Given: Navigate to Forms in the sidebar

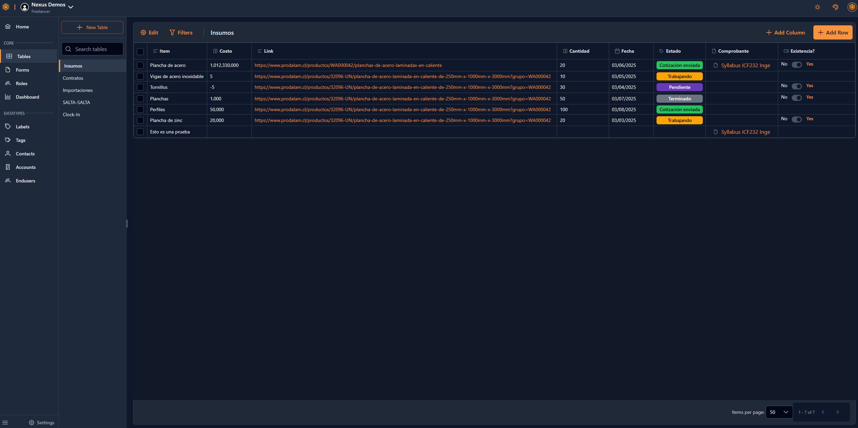Looking at the screenshot, I should [x=22, y=70].
